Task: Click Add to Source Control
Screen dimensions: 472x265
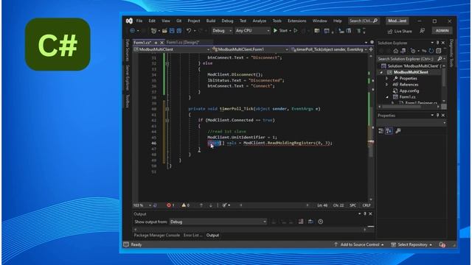Action: [359, 244]
